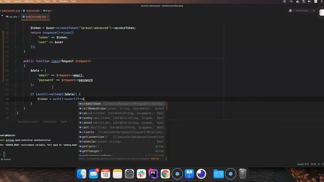Open Mail from the Dock
This screenshot has width=324, height=182.
point(93,174)
